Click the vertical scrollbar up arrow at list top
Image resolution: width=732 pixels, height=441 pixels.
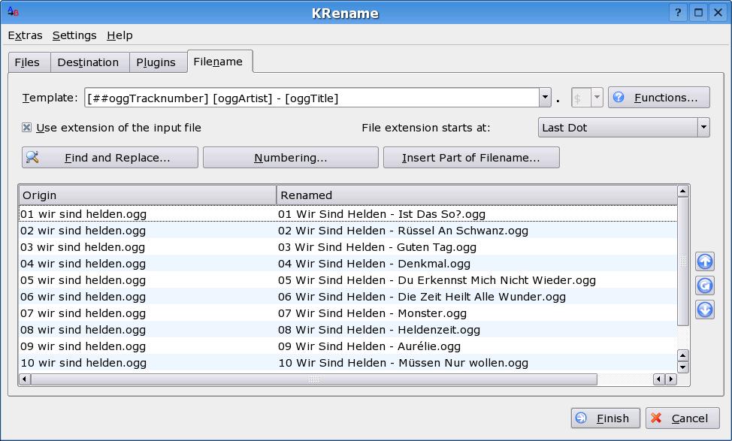[683, 191]
